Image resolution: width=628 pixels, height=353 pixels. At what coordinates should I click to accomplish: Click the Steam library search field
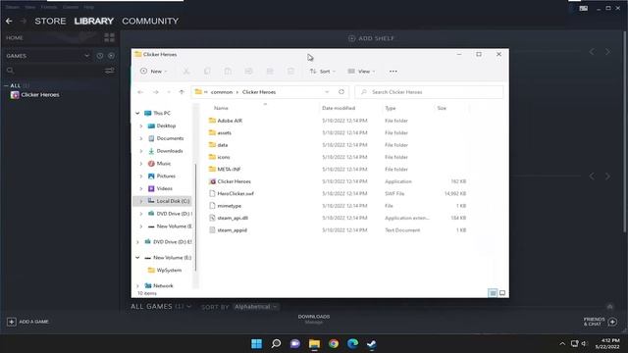tap(54, 71)
